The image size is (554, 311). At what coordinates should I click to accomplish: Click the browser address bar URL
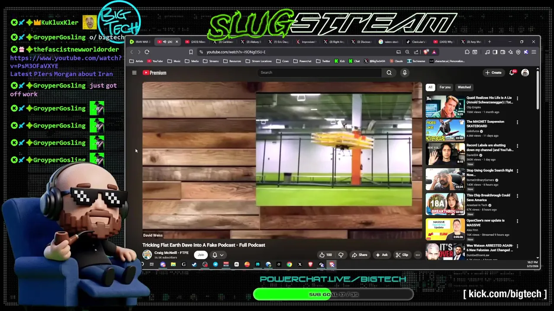point(236,52)
